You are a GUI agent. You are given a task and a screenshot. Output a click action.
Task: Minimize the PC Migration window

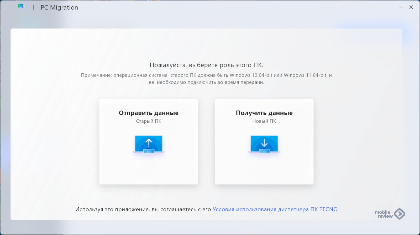(401, 7)
